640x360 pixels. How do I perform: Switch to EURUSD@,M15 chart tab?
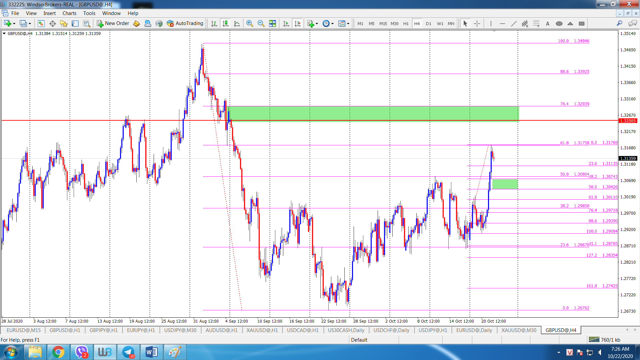(24, 330)
